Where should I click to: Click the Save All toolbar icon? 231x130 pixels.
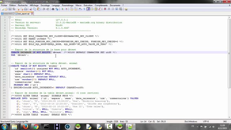(x=14, y=9)
